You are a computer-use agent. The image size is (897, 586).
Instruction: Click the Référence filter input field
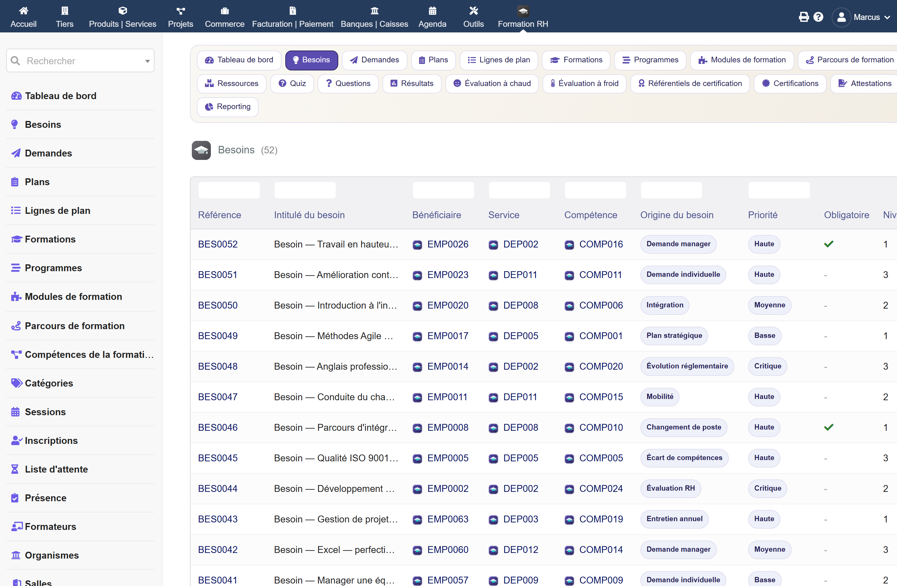(229, 190)
